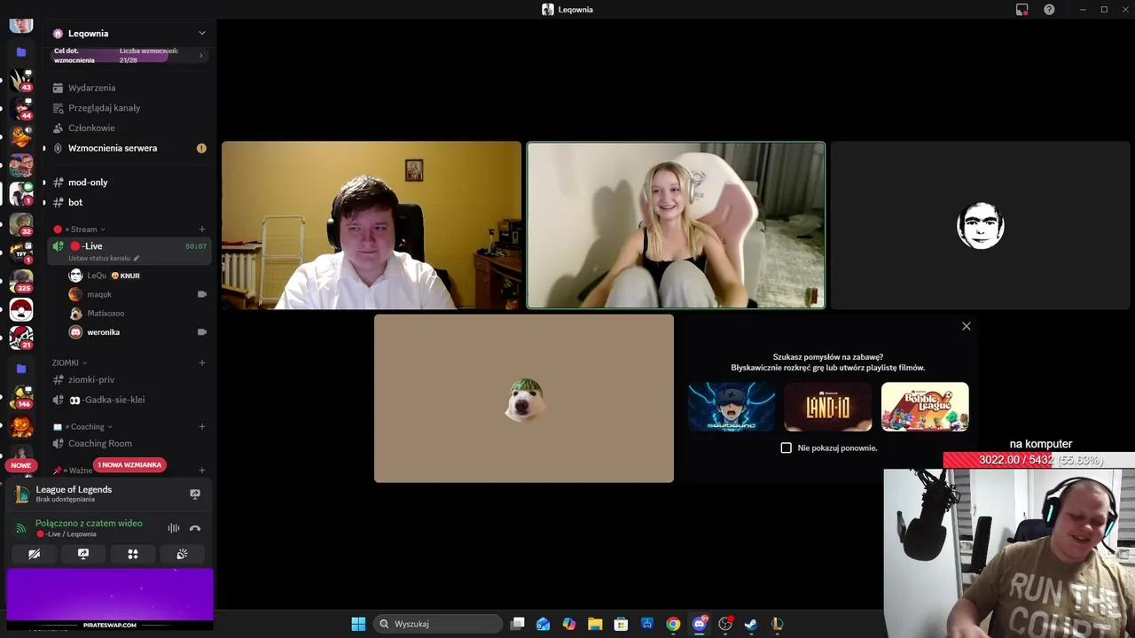Close the activity suggestions panel
1135x638 pixels.
click(967, 326)
